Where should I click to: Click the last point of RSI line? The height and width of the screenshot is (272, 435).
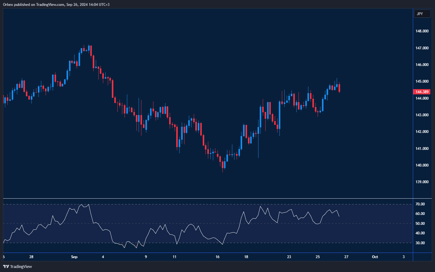pos(339,216)
